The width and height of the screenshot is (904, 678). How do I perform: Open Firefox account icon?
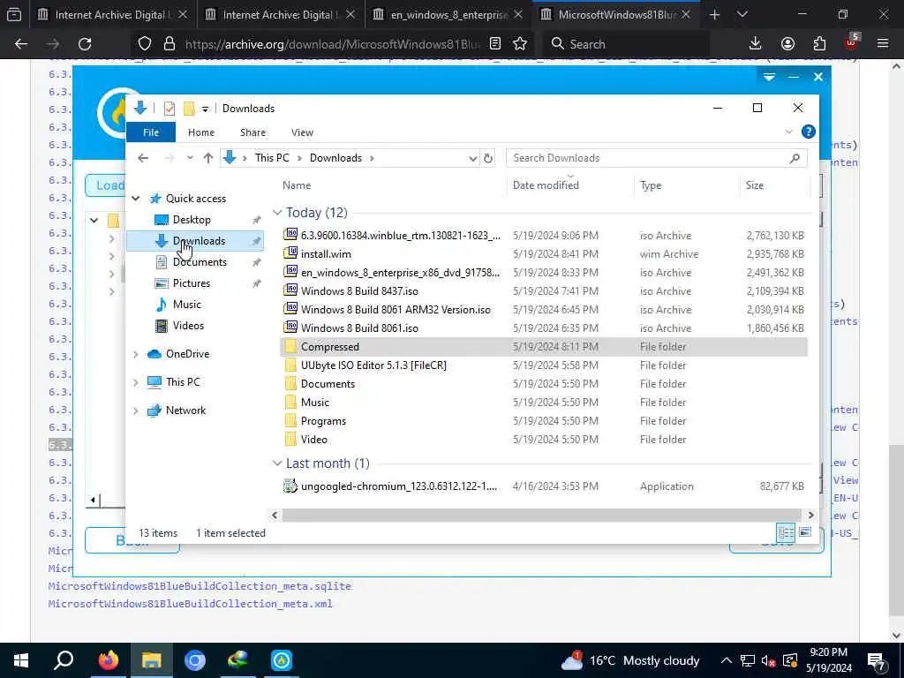[787, 44]
